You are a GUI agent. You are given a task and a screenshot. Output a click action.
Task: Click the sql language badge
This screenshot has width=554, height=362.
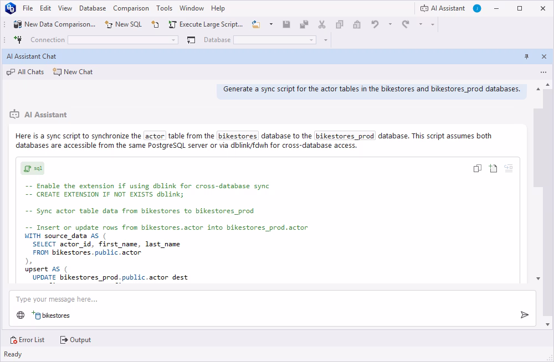point(33,168)
